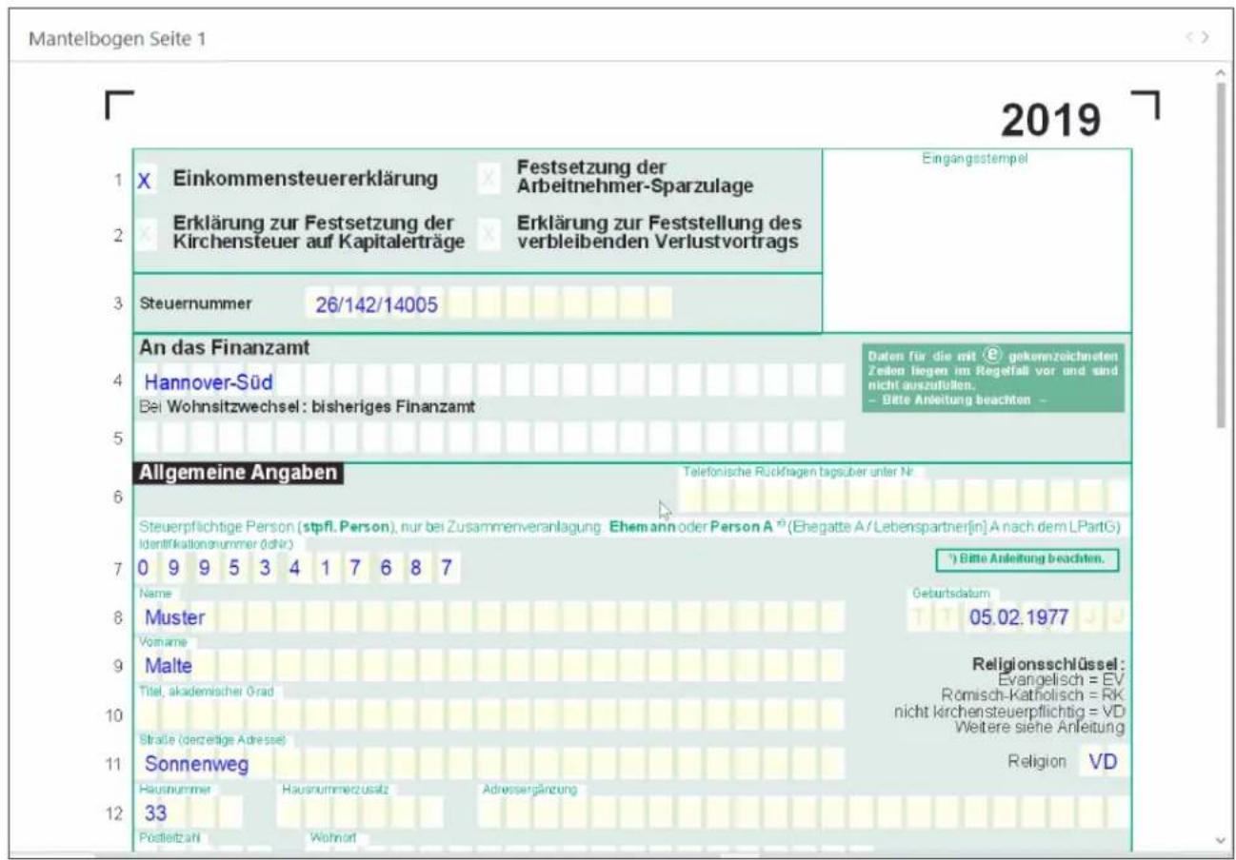Edit the Name field Muster
The image size is (1236, 860).
(x=489, y=616)
